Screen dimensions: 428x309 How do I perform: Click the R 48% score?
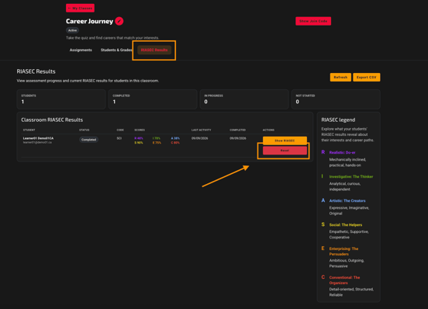click(139, 138)
